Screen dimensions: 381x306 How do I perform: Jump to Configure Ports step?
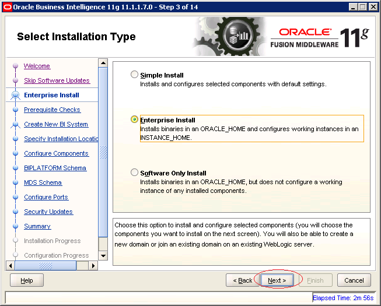pyautogui.click(x=46, y=197)
